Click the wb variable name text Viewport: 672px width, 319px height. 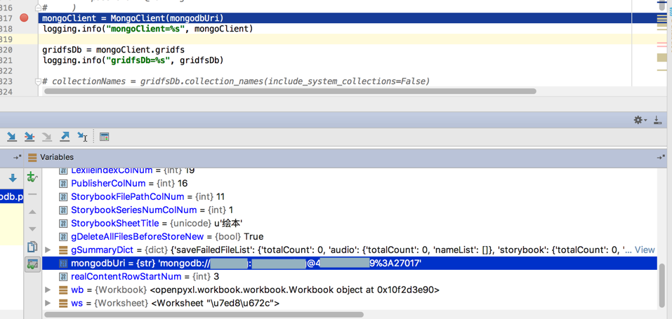(77, 290)
